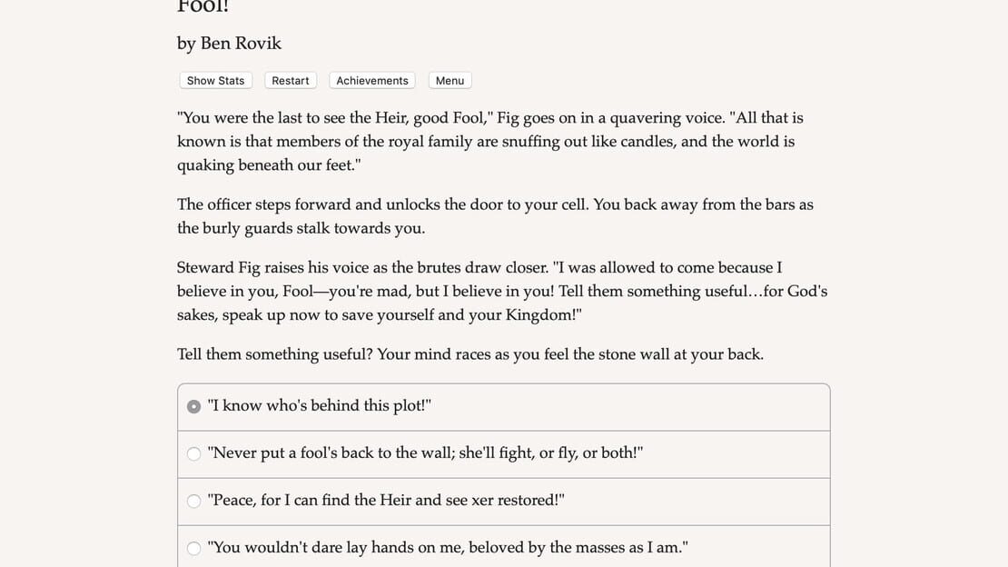This screenshot has height=567, width=1008.
Task: Click the option text "I know who's behind this plot!"
Action: pos(319,405)
